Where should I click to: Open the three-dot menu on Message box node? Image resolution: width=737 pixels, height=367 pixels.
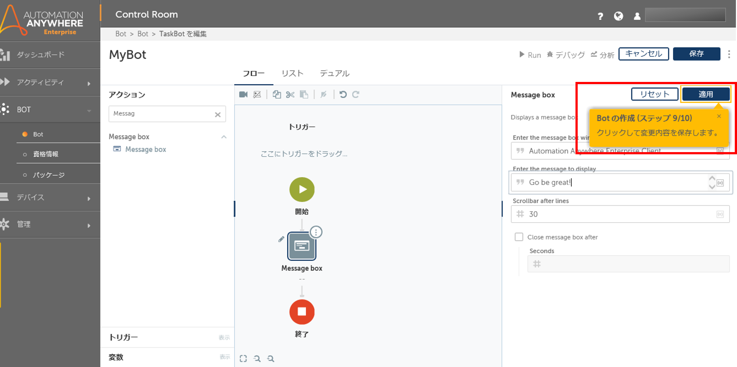coord(316,232)
